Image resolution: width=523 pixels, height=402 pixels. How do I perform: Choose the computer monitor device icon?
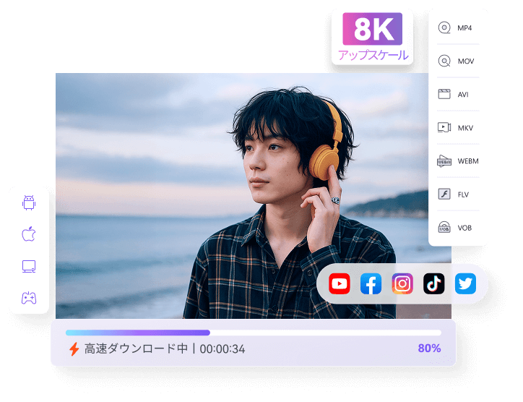(29, 266)
